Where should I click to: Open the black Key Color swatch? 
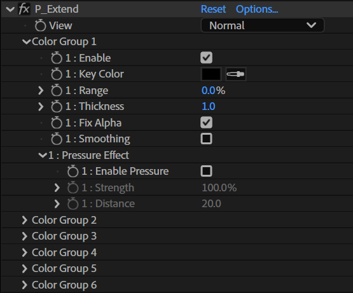coord(211,74)
